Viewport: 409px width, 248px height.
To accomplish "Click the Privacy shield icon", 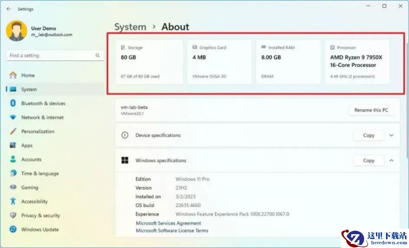I will [x=13, y=215].
